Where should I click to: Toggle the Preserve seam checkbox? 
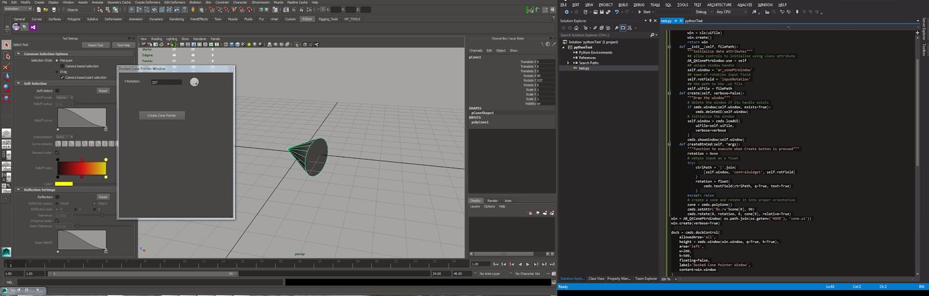pyautogui.click(x=57, y=221)
